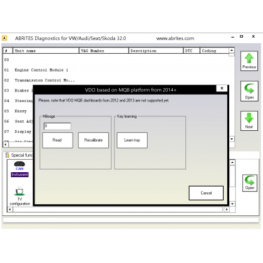Viewport: 263px width, 263px height.
Task: Select the empty 00 unit row
Action: click(x=116, y=59)
